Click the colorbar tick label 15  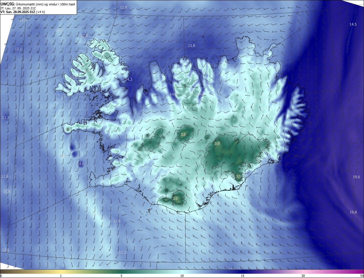pyautogui.click(x=243, y=276)
